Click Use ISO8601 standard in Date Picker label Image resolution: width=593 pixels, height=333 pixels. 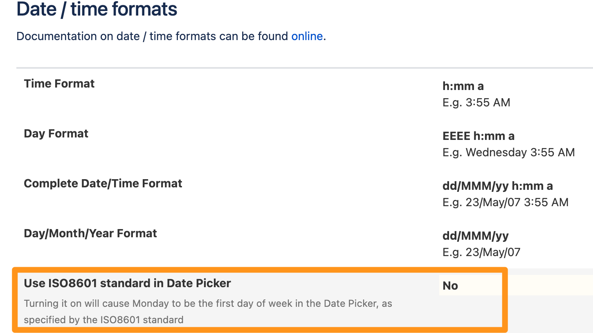(x=128, y=283)
